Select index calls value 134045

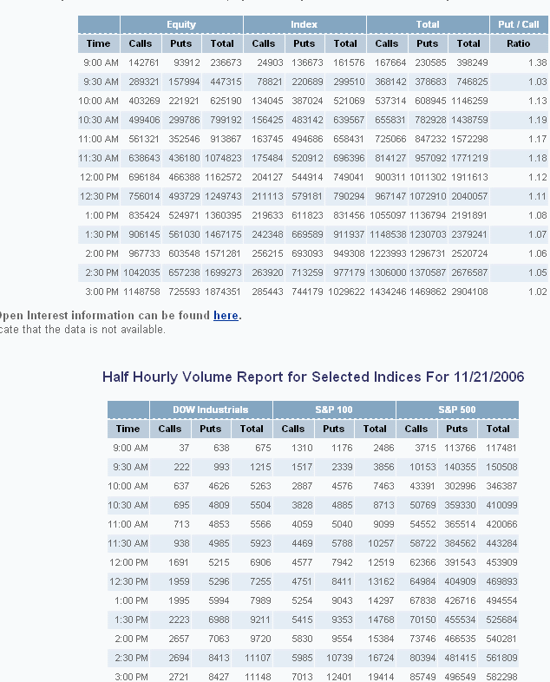coord(267,101)
